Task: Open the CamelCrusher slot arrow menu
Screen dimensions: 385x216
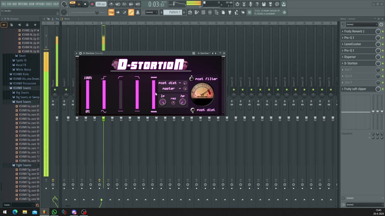Action: [343, 44]
